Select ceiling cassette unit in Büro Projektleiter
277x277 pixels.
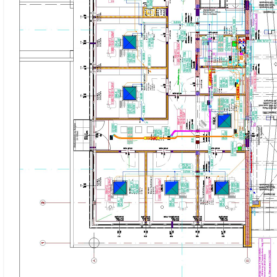(222, 188)
